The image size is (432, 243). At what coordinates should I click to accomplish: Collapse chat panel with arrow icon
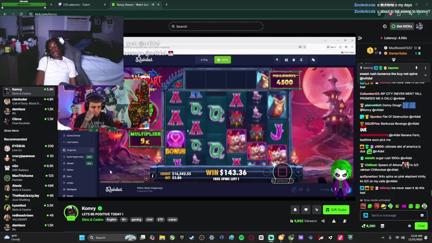click(x=360, y=38)
